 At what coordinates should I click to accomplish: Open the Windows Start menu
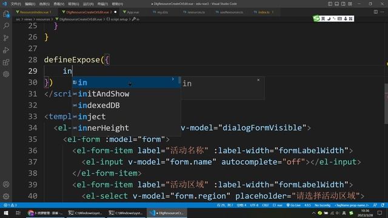tap(5, 213)
